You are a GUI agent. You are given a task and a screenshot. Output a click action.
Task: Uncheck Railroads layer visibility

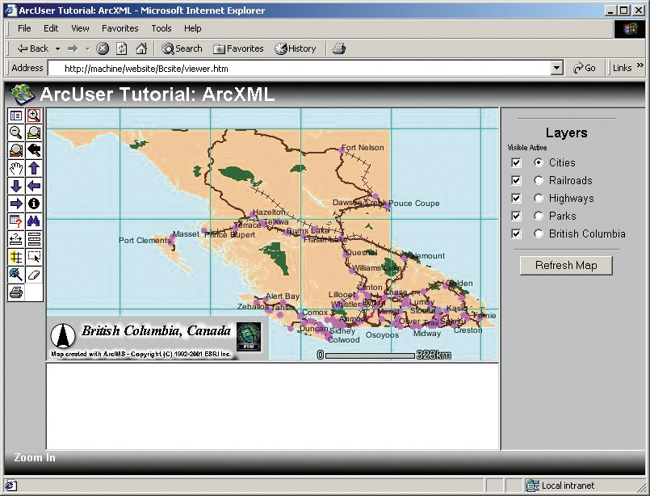[516, 181]
